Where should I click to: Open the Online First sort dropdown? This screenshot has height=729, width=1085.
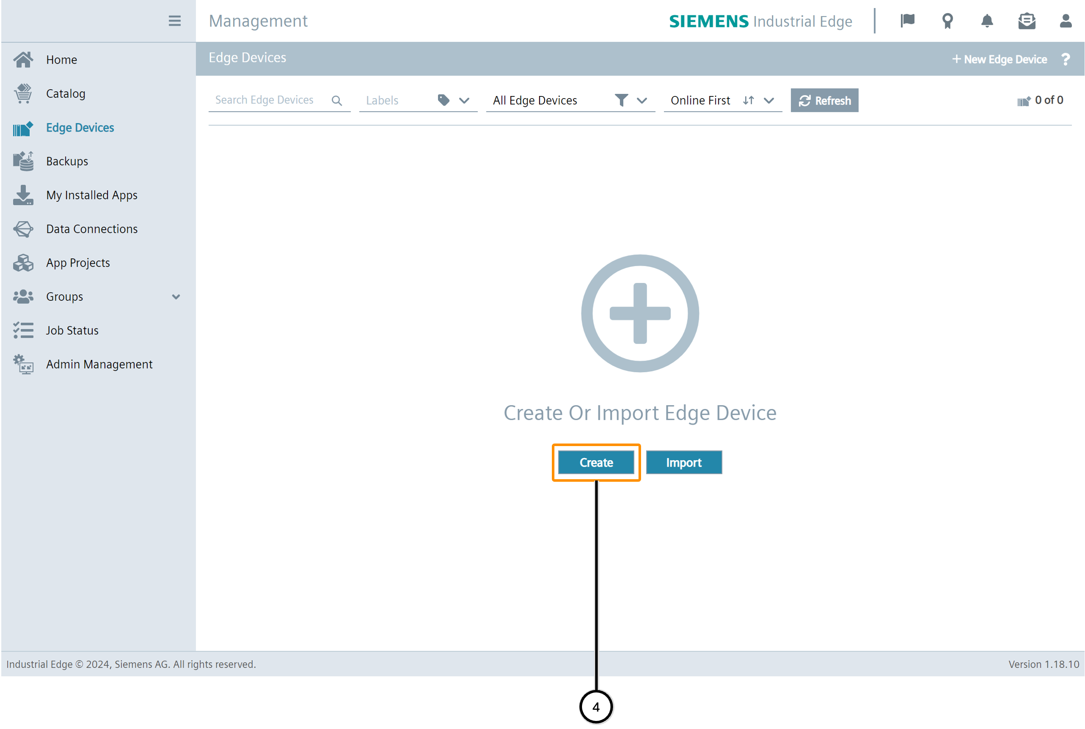coord(769,100)
